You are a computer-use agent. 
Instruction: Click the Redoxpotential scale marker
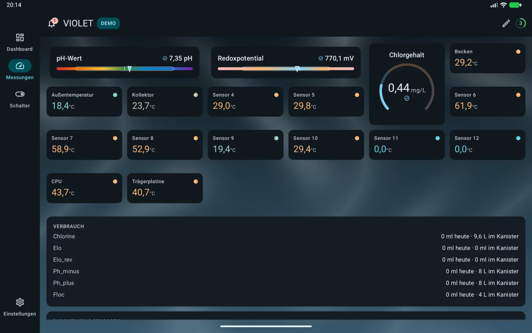pyautogui.click(x=297, y=69)
